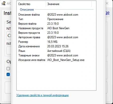Screen dimensions: 113x104
Task: Open the 'Удаление свойств и личной информации' link
Action: pos(43,95)
